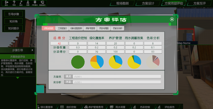
Task: Toggle the 音效 sound icon
Action: [21, 3]
